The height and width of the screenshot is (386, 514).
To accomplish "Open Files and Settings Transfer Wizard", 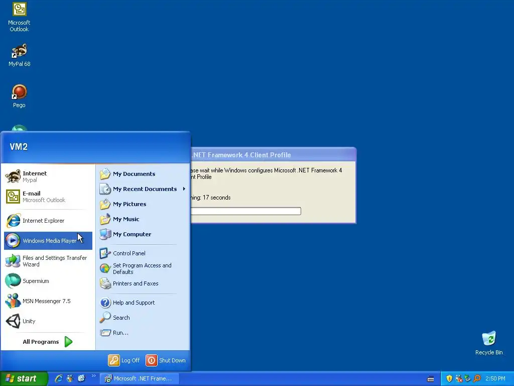I will [48, 261].
